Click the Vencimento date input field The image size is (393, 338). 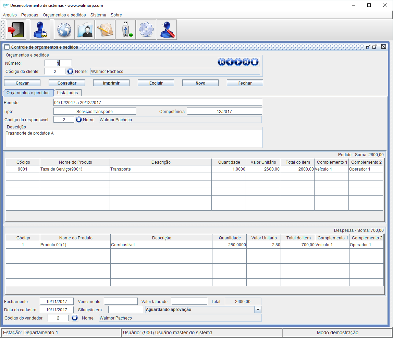[121, 301]
